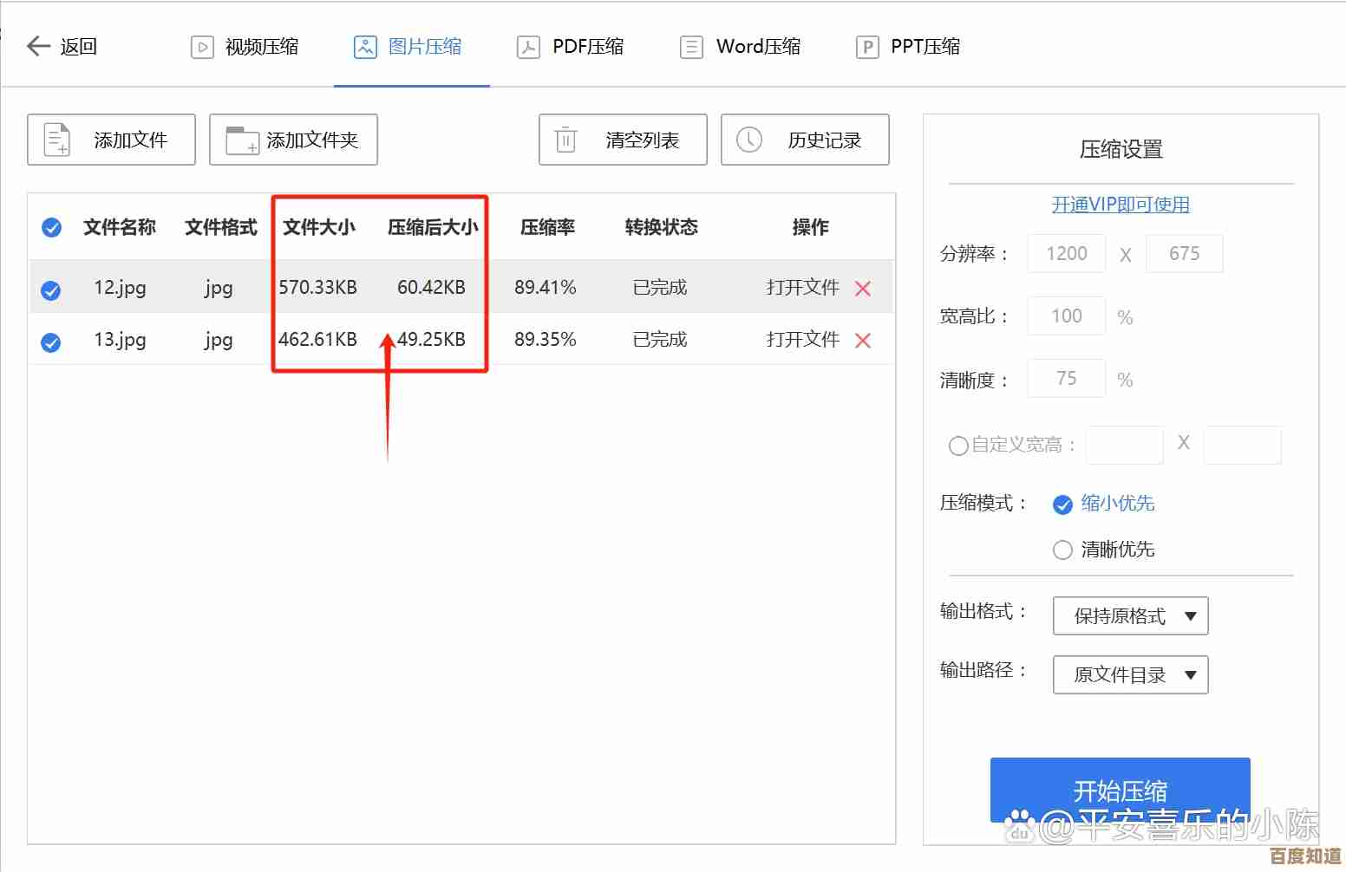
Task: Remove 12.jpg with its red X icon
Action: coord(863,289)
